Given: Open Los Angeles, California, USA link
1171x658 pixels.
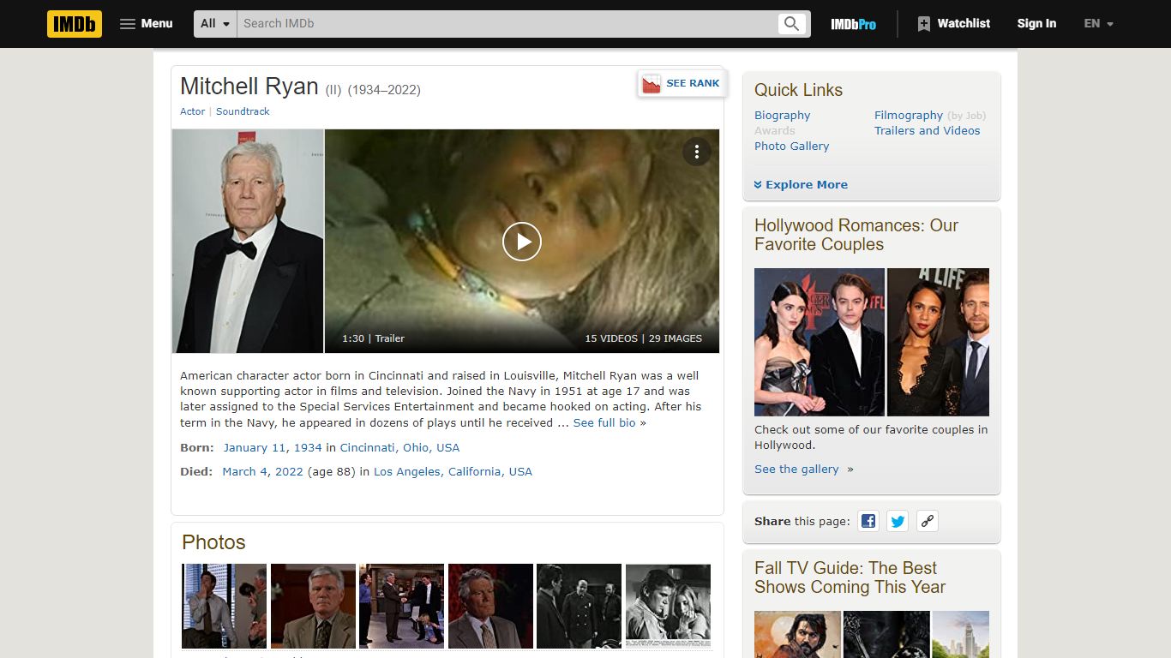Looking at the screenshot, I should [453, 471].
